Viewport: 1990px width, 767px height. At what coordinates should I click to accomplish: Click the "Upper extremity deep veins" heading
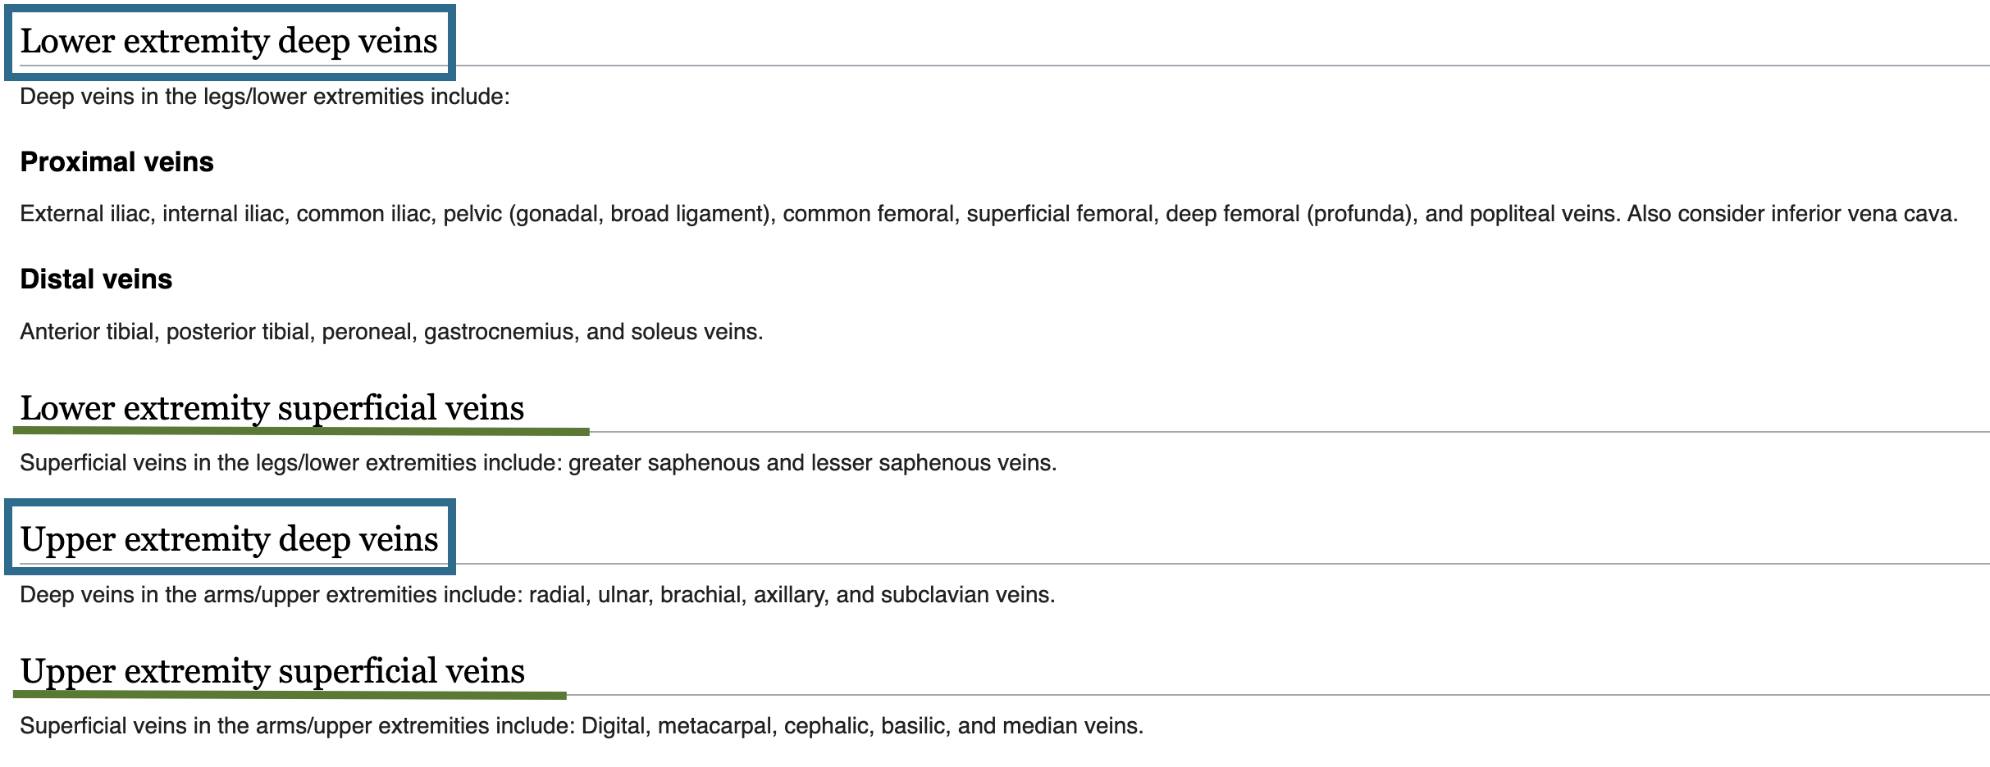229,539
